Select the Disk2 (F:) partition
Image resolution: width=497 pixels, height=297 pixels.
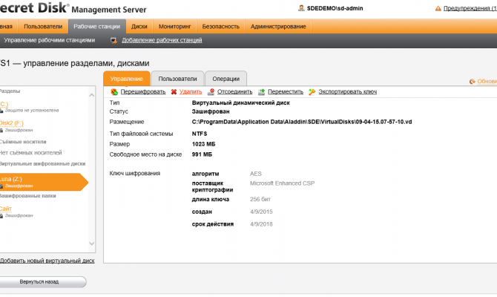pos(11,123)
